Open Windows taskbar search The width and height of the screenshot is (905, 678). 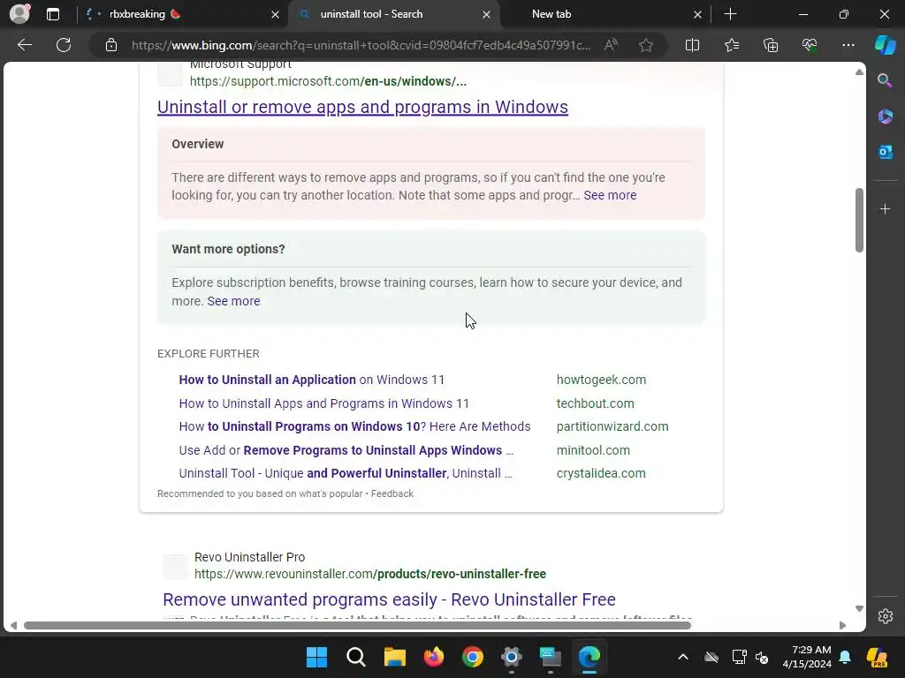[x=355, y=657]
